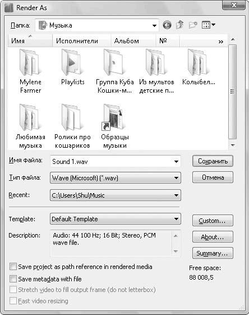Screen dimensions: 249x315
Task: Click the Сохранить button
Action: [213, 161]
